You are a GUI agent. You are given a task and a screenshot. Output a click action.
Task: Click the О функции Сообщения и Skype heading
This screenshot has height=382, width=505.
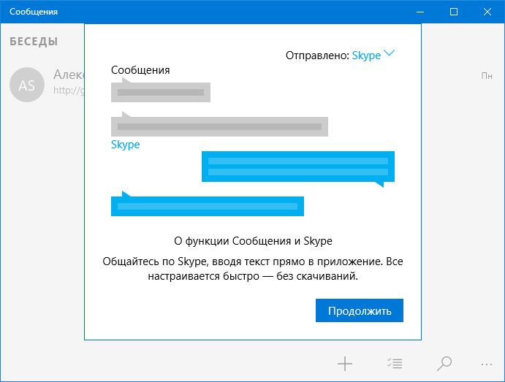tap(253, 240)
